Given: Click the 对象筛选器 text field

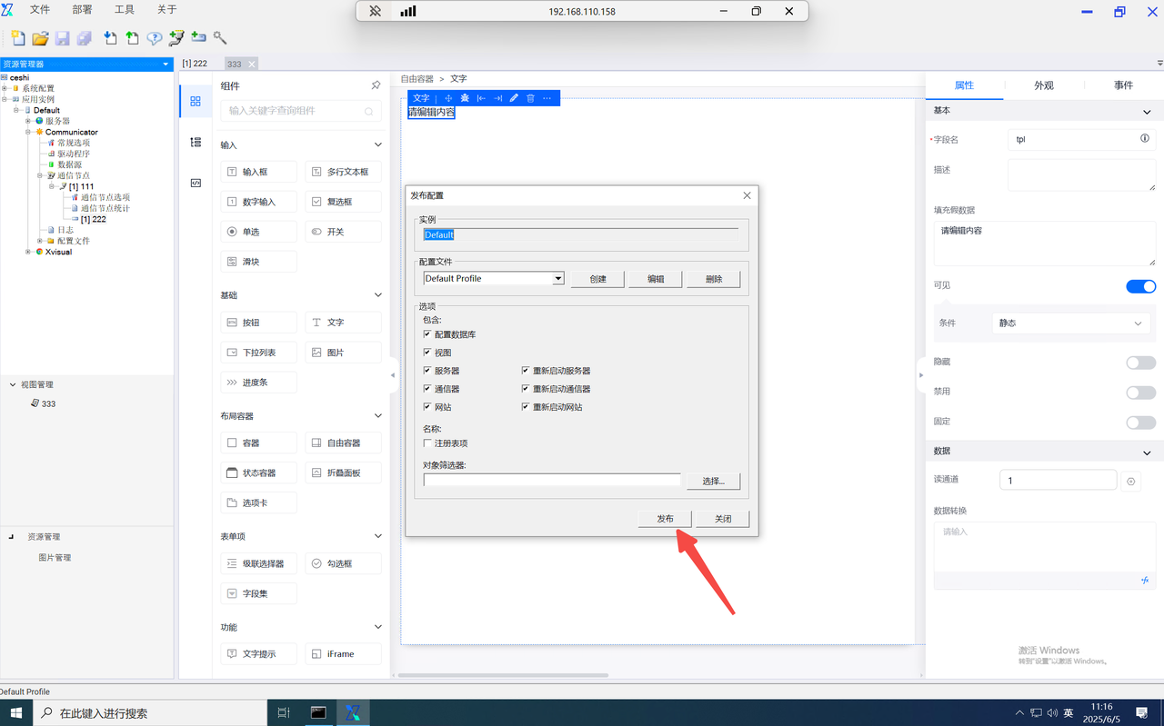Looking at the screenshot, I should click(551, 481).
